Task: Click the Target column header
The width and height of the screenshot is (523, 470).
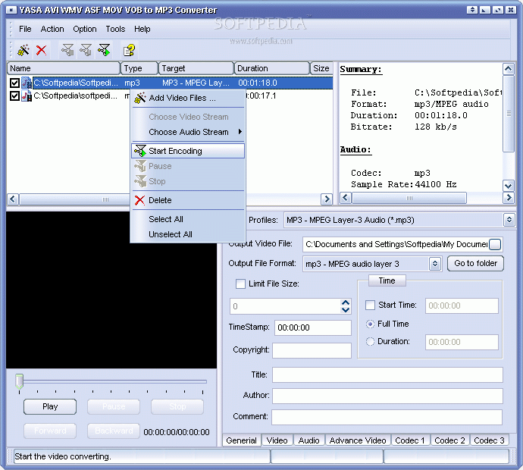Action: 196,68
